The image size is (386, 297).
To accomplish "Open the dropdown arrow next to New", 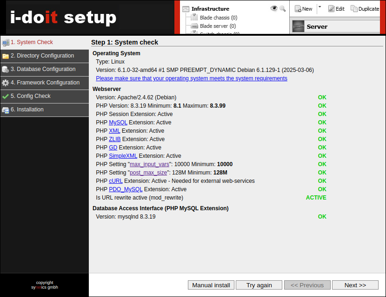I will [320, 7].
